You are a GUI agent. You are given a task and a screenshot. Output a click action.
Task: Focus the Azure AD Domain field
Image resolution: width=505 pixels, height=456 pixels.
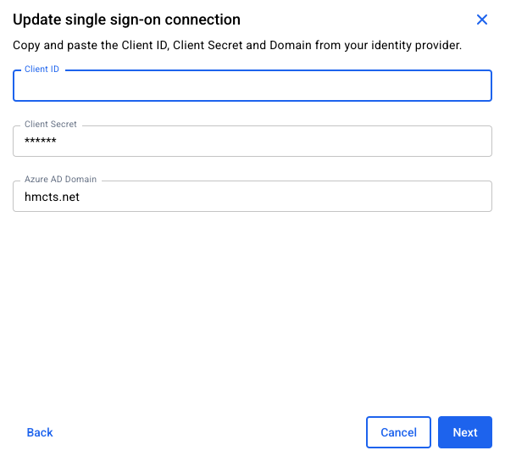pos(252,197)
